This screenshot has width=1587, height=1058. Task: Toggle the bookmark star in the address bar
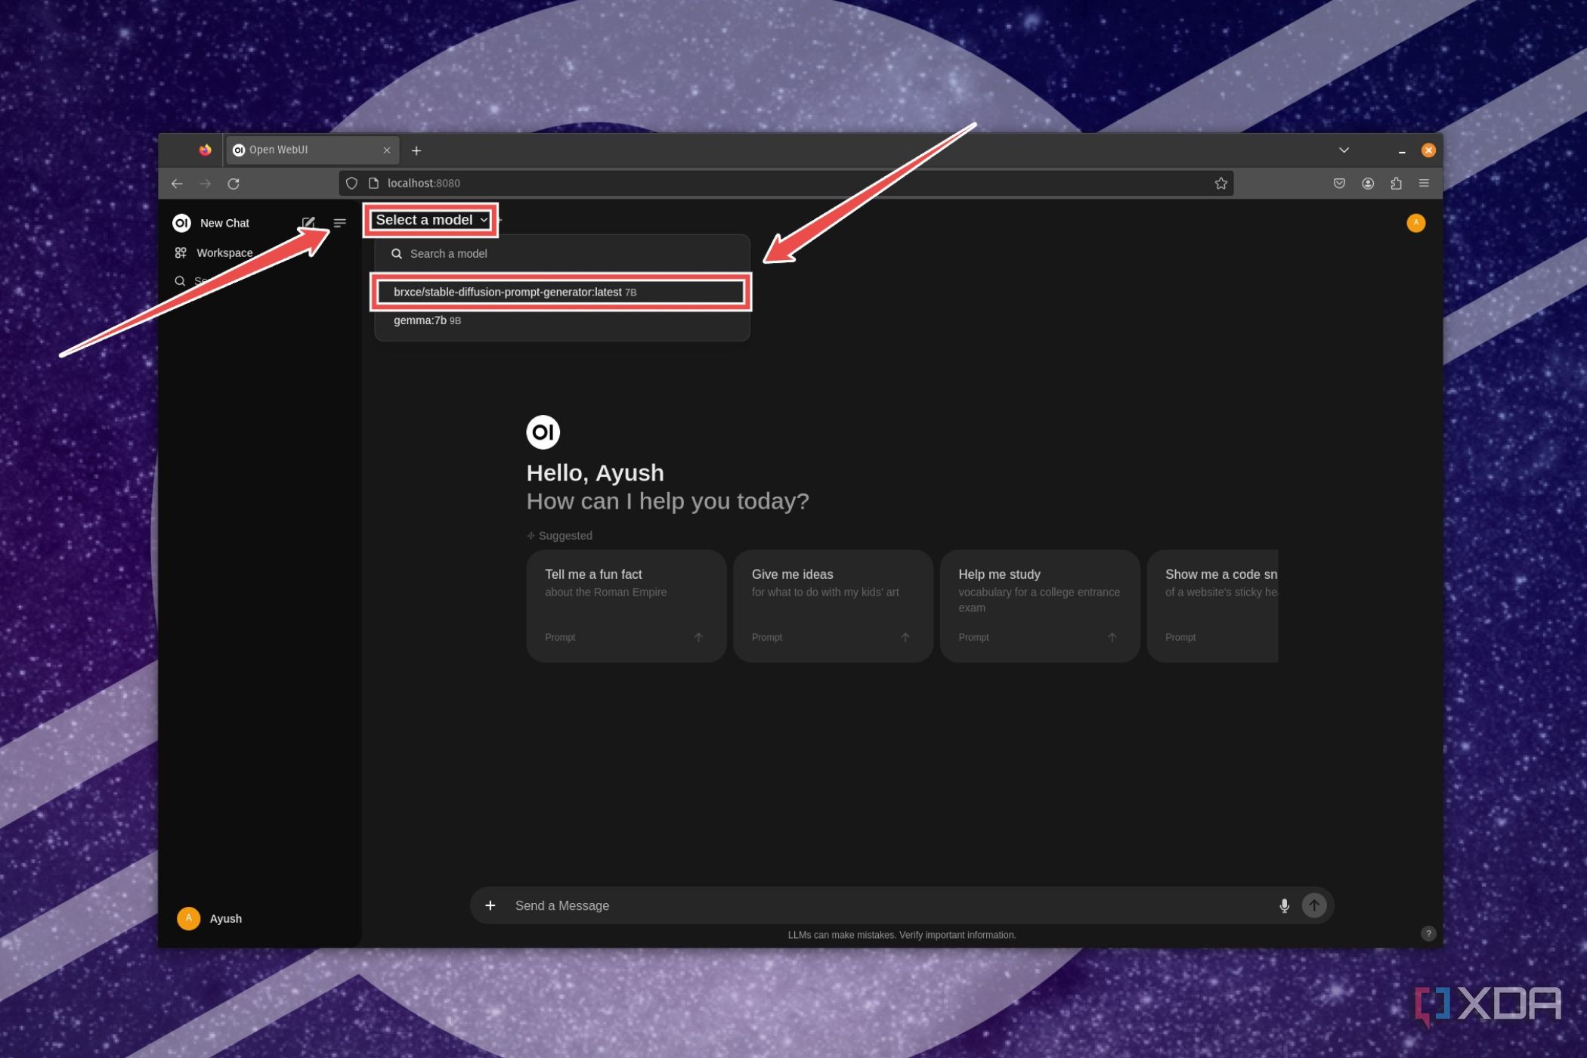[1220, 183]
